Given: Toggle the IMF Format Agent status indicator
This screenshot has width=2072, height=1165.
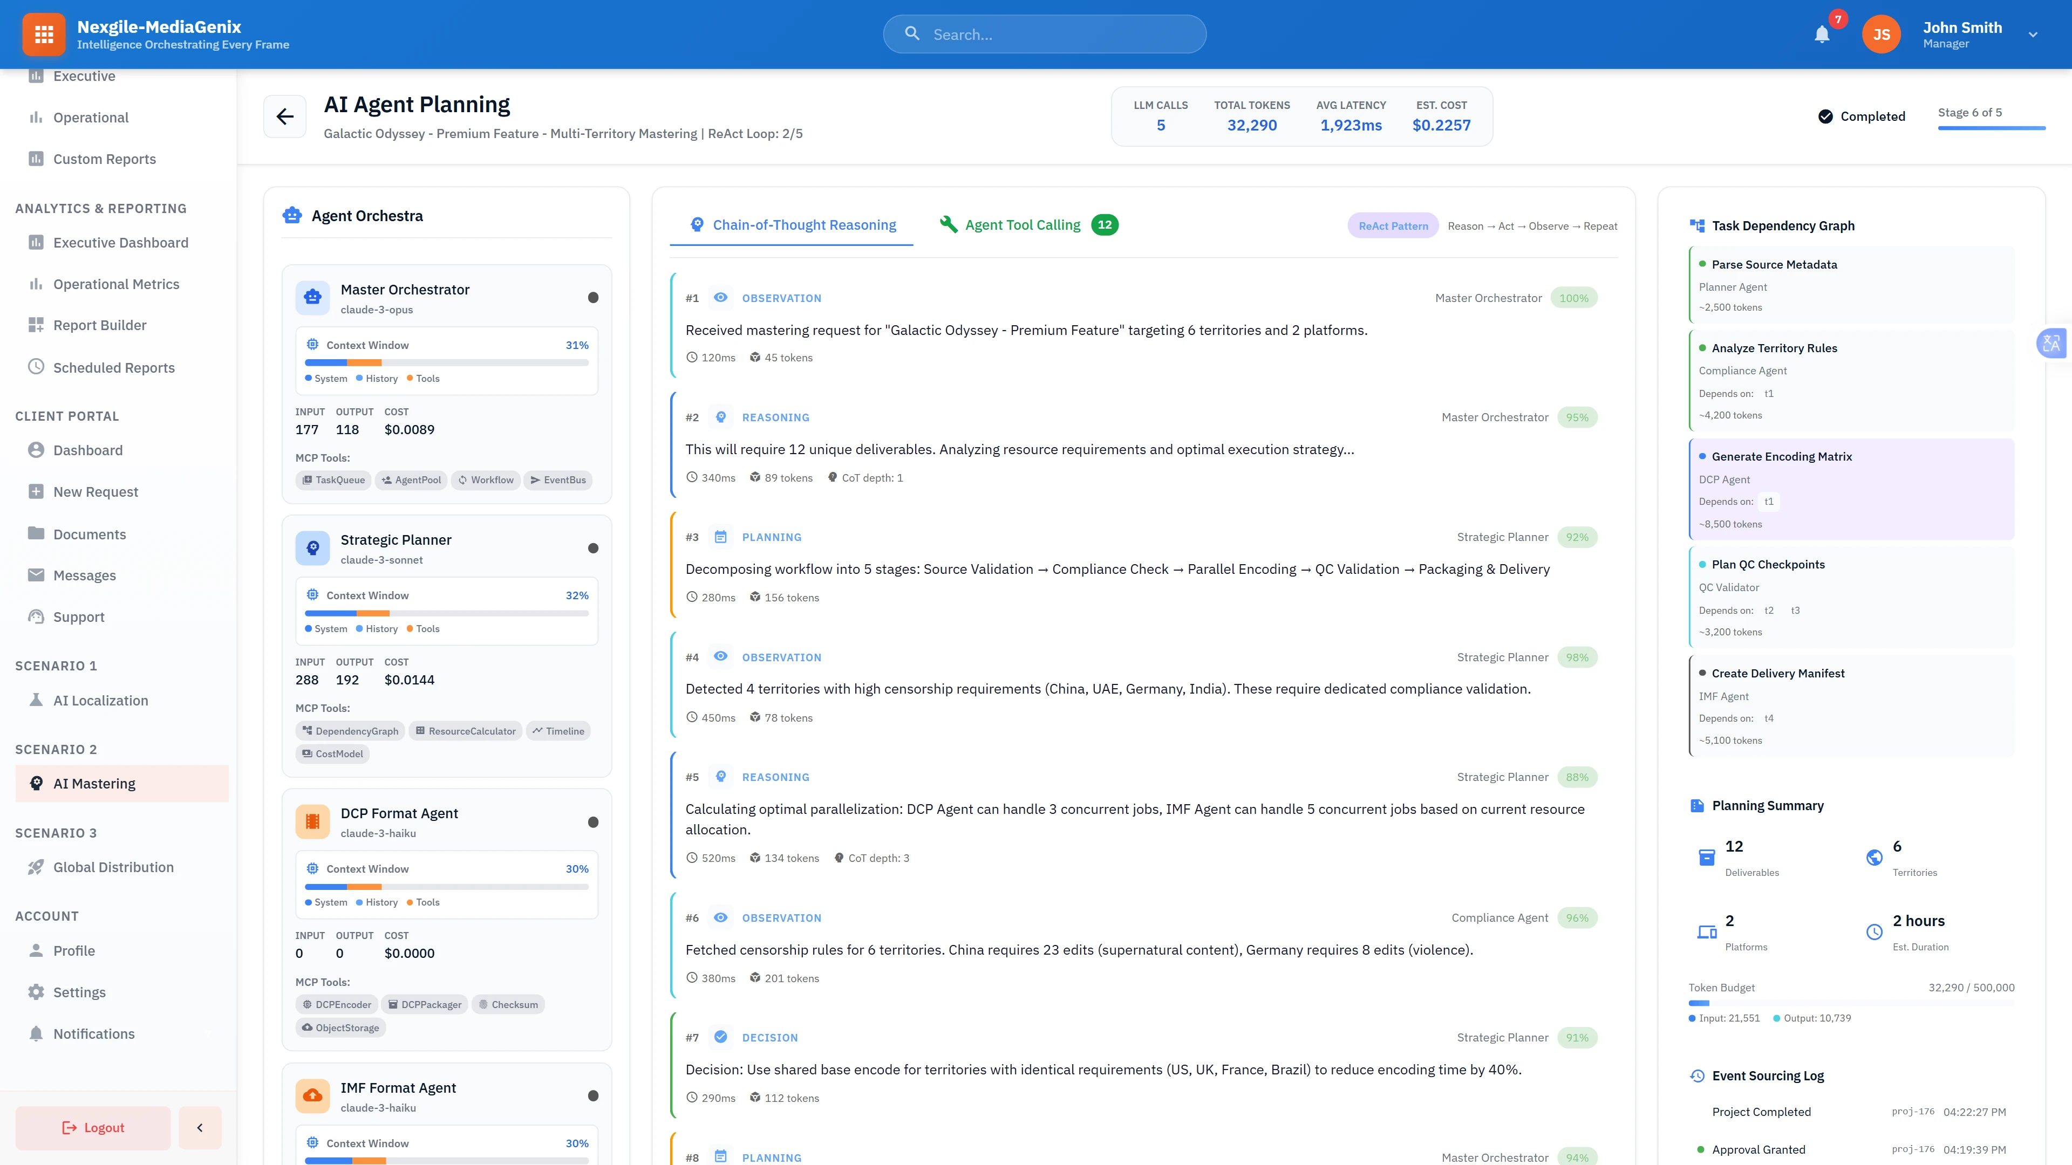Looking at the screenshot, I should point(594,1095).
